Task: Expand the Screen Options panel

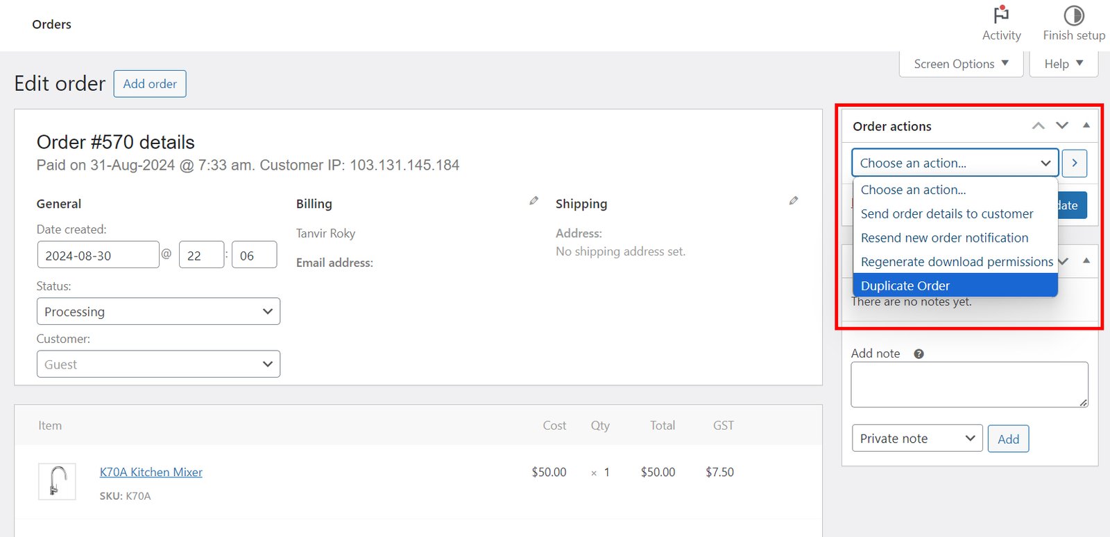Action: (x=961, y=64)
